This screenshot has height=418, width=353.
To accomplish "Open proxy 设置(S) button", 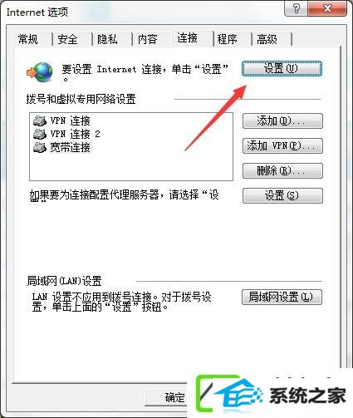I will coord(282,195).
